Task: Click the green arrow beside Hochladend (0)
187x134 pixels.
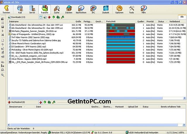Action: 45,102
